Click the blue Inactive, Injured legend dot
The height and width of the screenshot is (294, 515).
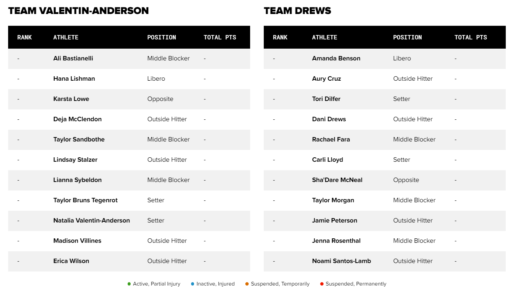pyautogui.click(x=193, y=284)
